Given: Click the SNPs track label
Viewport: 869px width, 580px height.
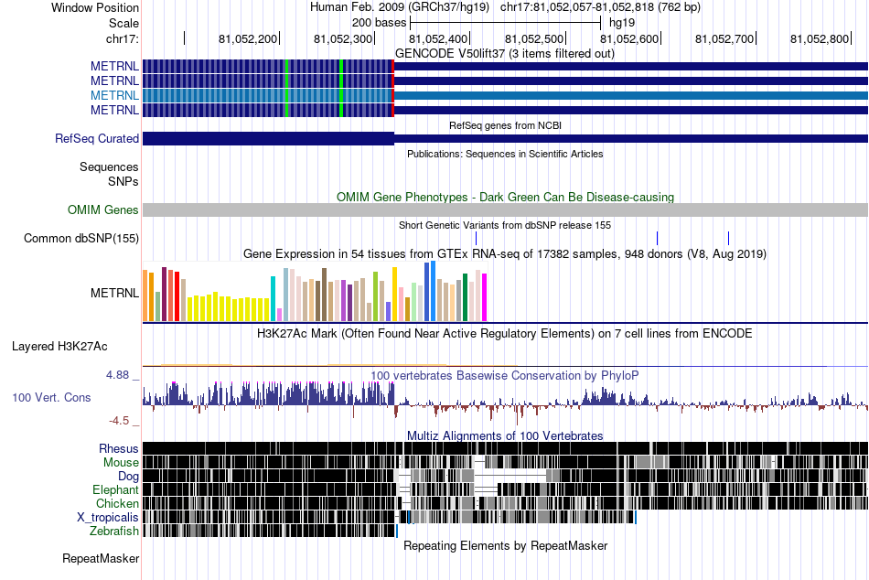Looking at the screenshot, I should coord(123,181).
